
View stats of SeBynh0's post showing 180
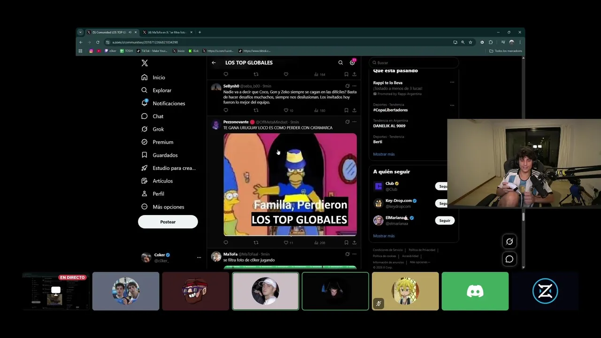[x=319, y=110]
